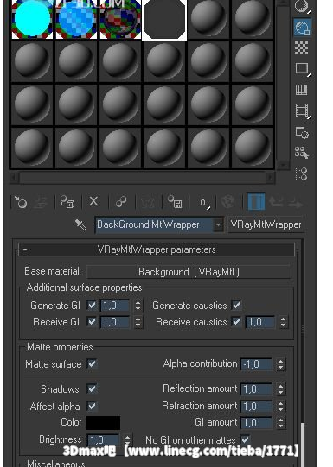Select the multicolor glass sphere sample slot
The image size is (333, 467).
click(120, 19)
